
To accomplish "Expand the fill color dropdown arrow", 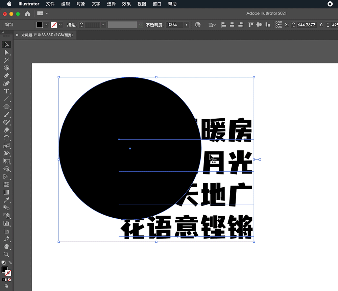I will pos(46,25).
